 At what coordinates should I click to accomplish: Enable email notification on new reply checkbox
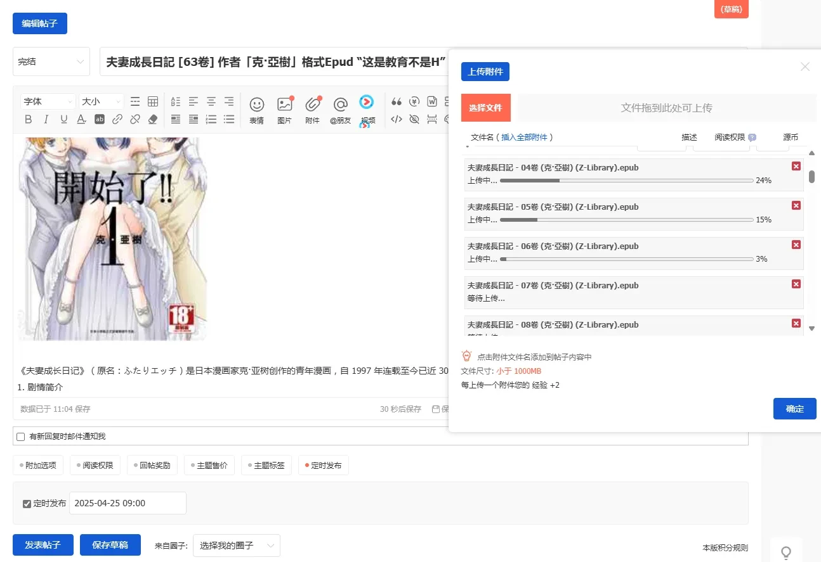[21, 437]
